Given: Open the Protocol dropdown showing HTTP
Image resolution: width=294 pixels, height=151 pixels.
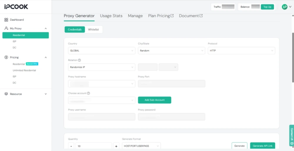Looking at the screenshot, I should [x=241, y=51].
